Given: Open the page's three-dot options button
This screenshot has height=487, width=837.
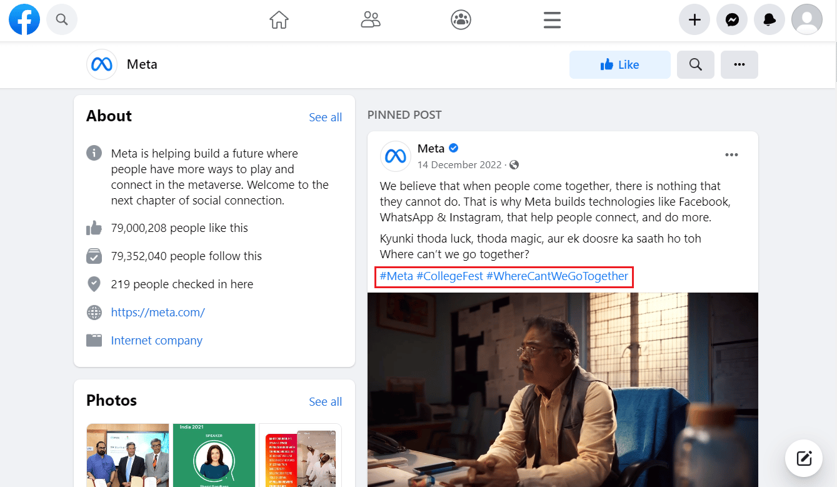Looking at the screenshot, I should click(739, 64).
